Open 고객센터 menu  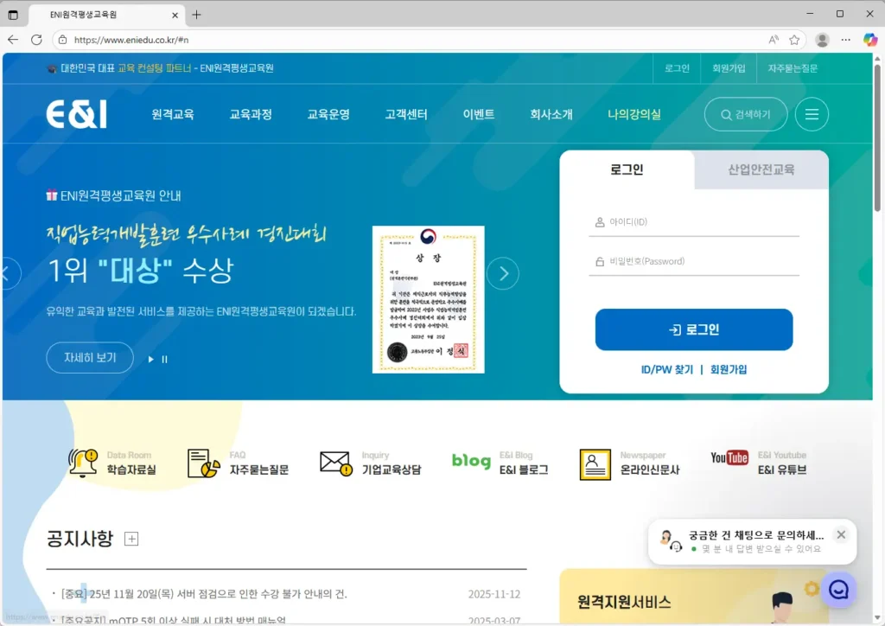click(406, 114)
